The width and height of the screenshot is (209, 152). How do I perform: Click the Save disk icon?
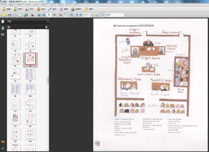coord(15,15)
